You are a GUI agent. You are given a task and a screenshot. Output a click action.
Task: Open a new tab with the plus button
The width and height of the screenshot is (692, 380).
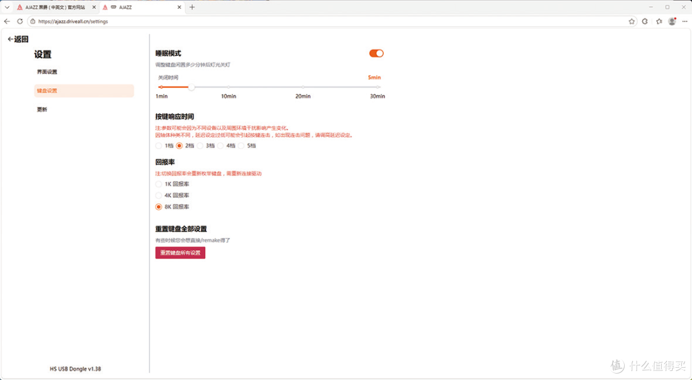[192, 8]
